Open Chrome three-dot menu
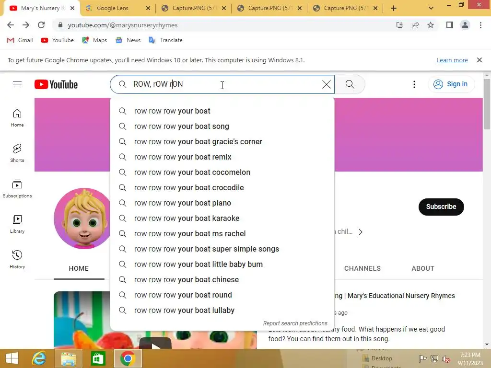This screenshot has height=368, width=491. click(x=480, y=25)
